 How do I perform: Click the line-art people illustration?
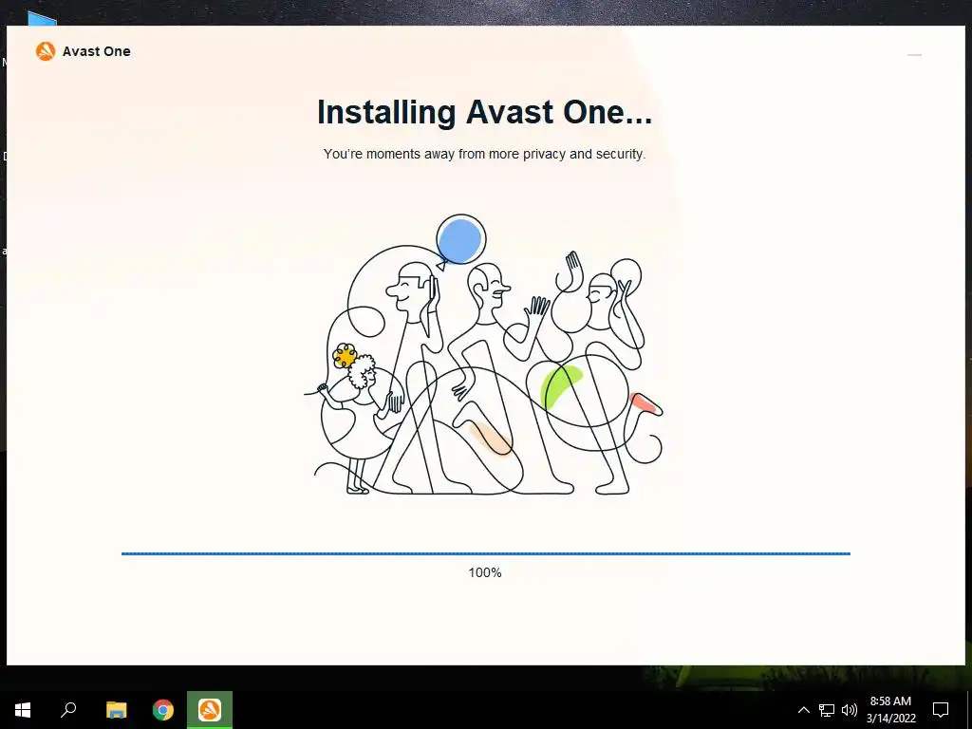484,355
